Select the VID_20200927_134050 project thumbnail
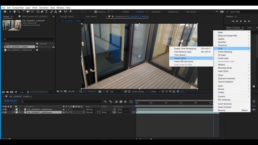This screenshot has height=145, width=258. [x=12, y=25]
